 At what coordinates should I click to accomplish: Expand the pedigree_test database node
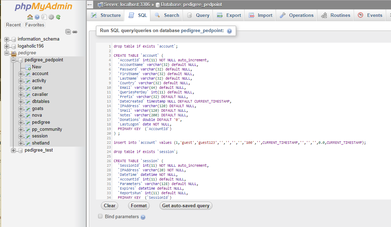coord(13,150)
